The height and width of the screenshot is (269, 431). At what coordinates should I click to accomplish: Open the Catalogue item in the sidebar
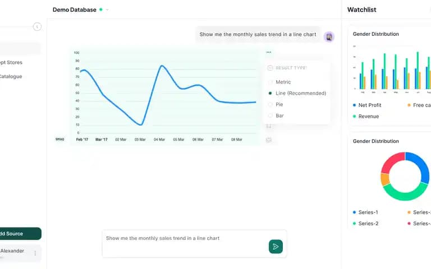click(11, 76)
